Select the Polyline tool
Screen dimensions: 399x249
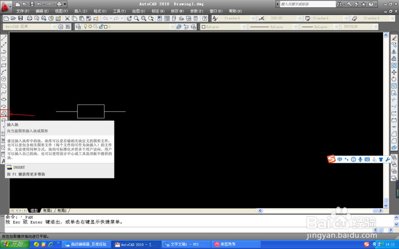coord(4,52)
